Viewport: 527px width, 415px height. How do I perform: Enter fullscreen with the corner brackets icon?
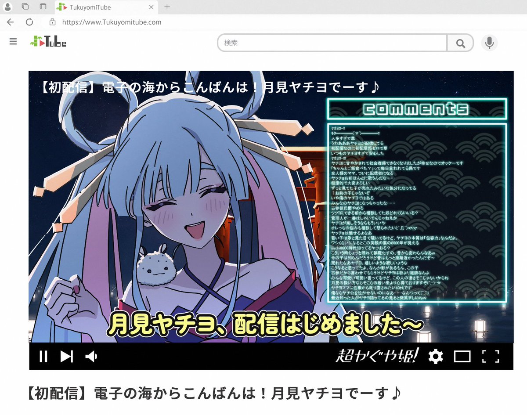point(491,356)
